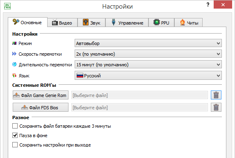The height and width of the screenshot is (158, 235).
Task: Click the USB plug icon on the Управление tab
Action: click(x=114, y=22)
